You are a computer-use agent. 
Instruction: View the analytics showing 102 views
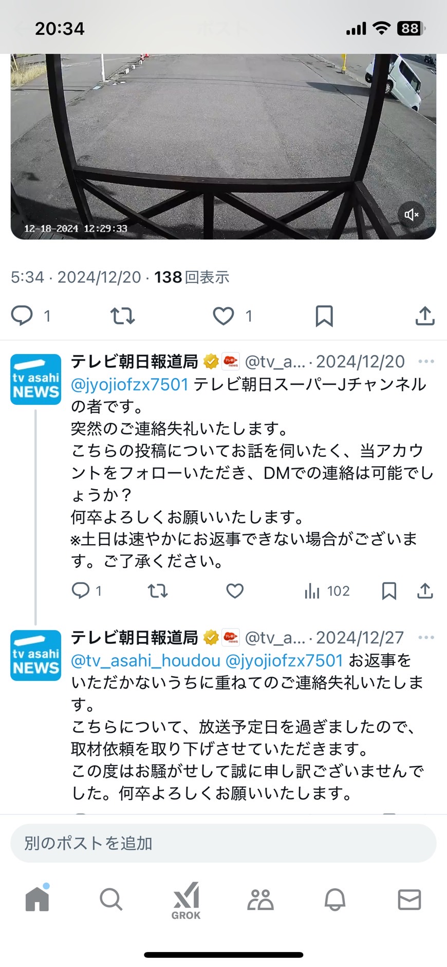pos(327,591)
